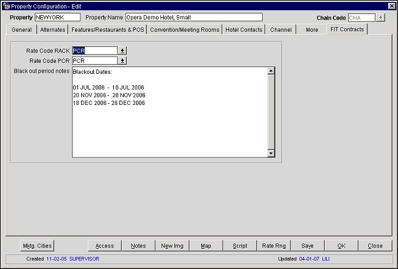Click the notes scrollbar down arrow
This screenshot has width=398, height=269.
coord(271,153)
